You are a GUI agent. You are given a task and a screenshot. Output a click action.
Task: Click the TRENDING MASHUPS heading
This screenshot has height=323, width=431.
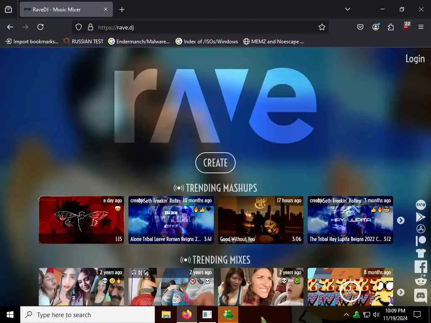click(x=215, y=188)
